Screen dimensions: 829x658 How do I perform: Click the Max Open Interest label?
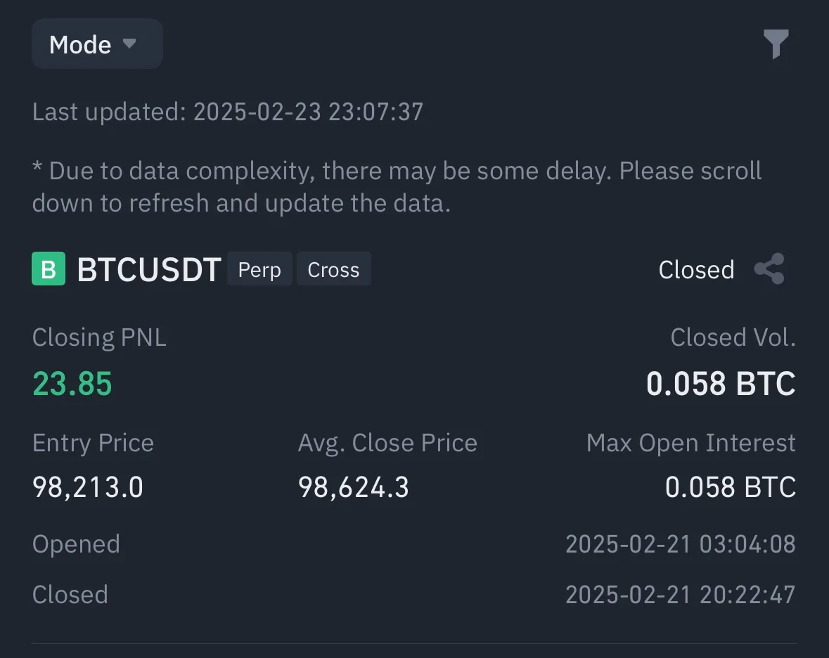690,444
